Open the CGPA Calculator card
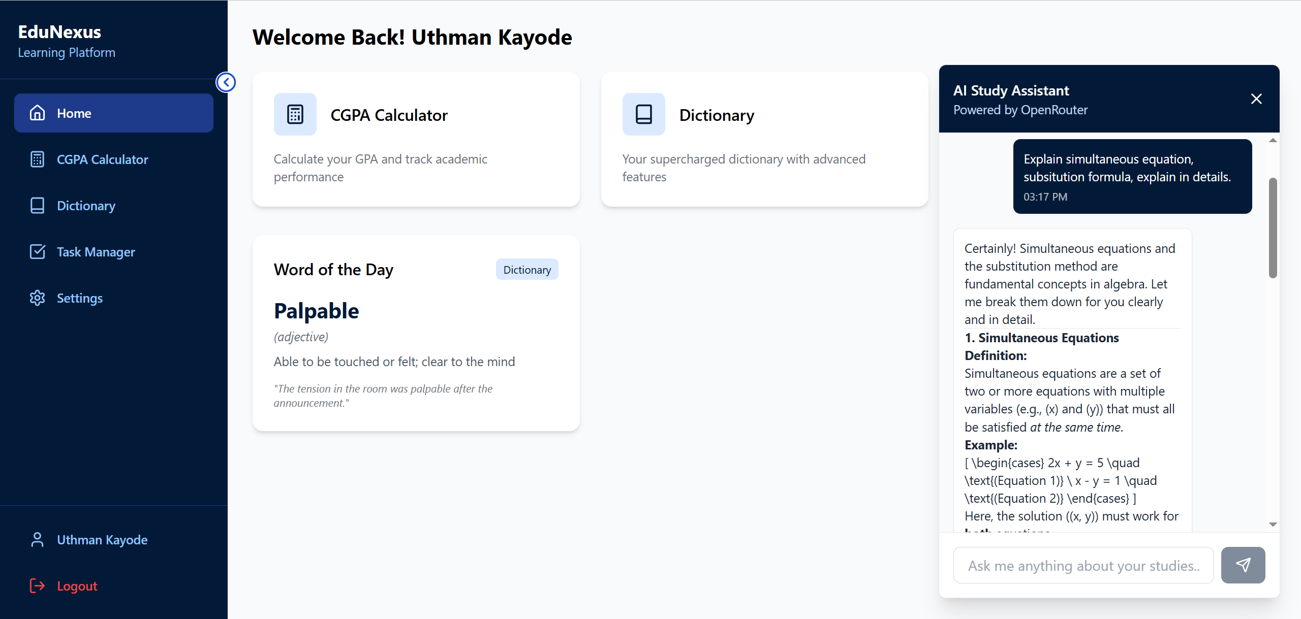This screenshot has width=1301, height=619. [416, 139]
